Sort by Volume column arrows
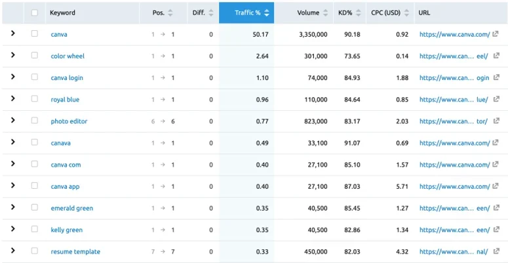The height and width of the screenshot is (263, 508). [326, 13]
